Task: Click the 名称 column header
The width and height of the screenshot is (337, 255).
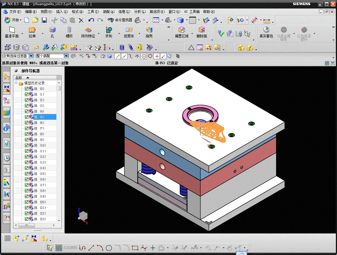Action: 35,78
